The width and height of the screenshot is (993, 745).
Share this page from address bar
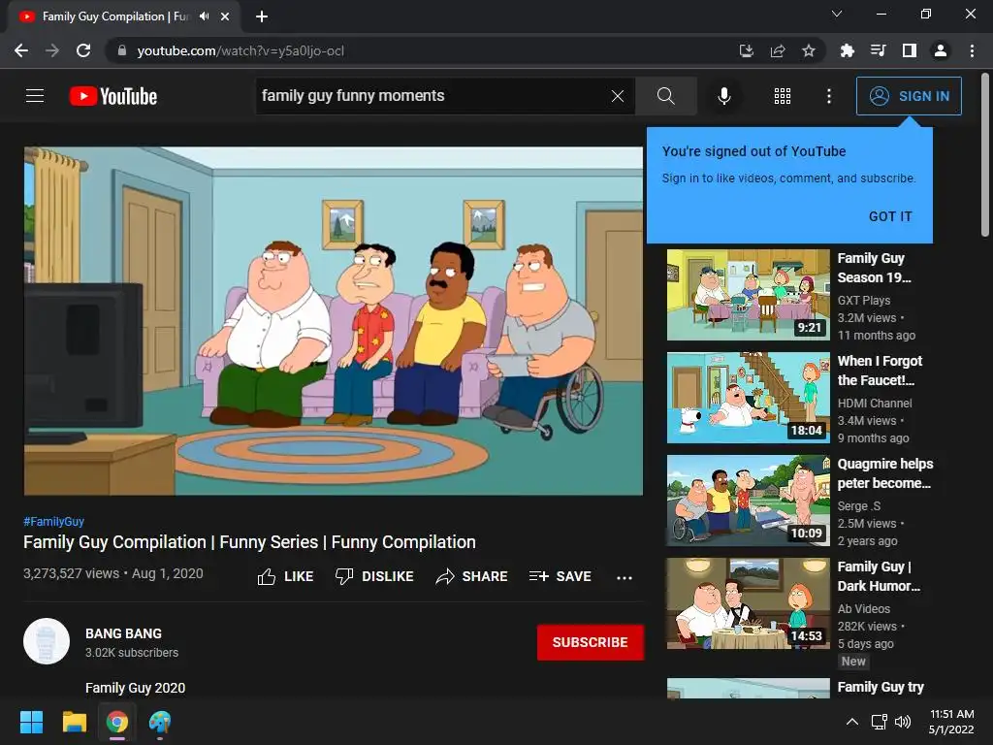tap(778, 50)
